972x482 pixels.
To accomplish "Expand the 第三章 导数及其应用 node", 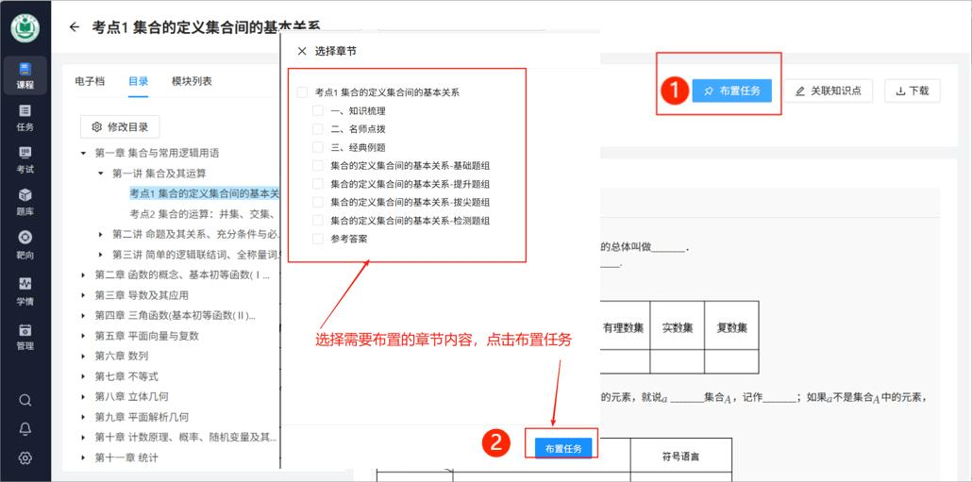I will (x=84, y=295).
